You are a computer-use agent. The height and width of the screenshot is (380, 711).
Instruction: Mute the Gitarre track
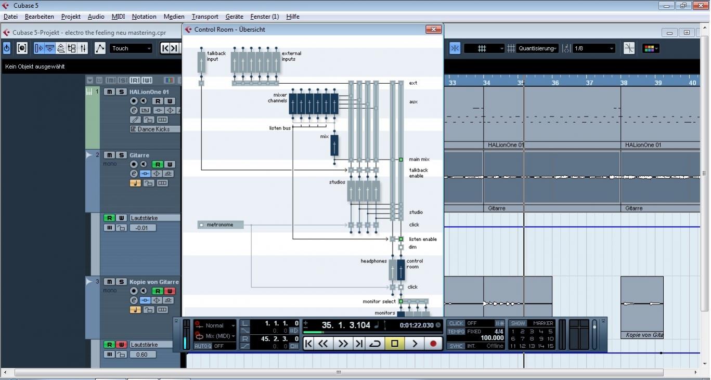[109, 155]
